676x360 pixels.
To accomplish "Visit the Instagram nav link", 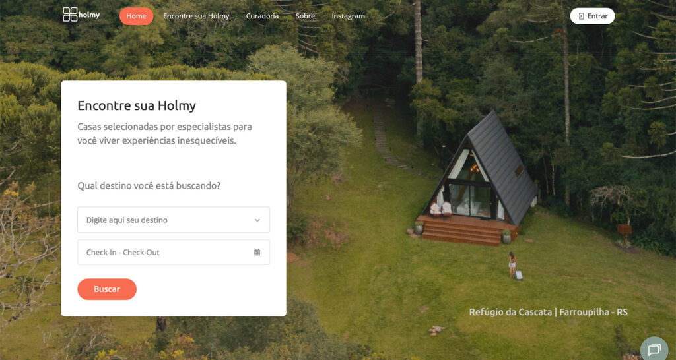I will (349, 16).
